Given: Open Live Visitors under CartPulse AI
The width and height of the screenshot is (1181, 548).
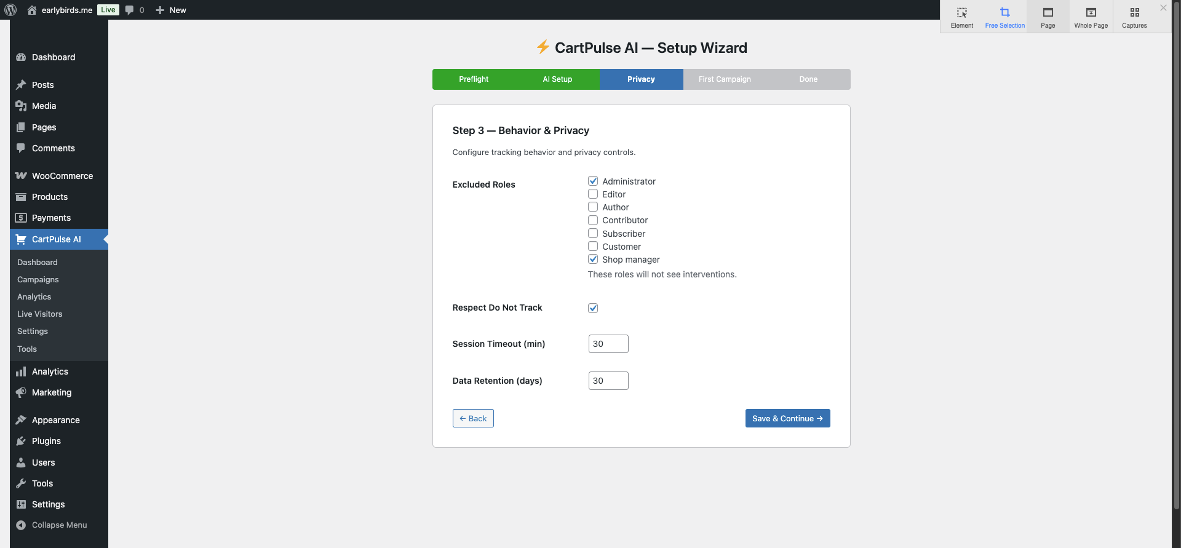Looking at the screenshot, I should click(x=40, y=314).
